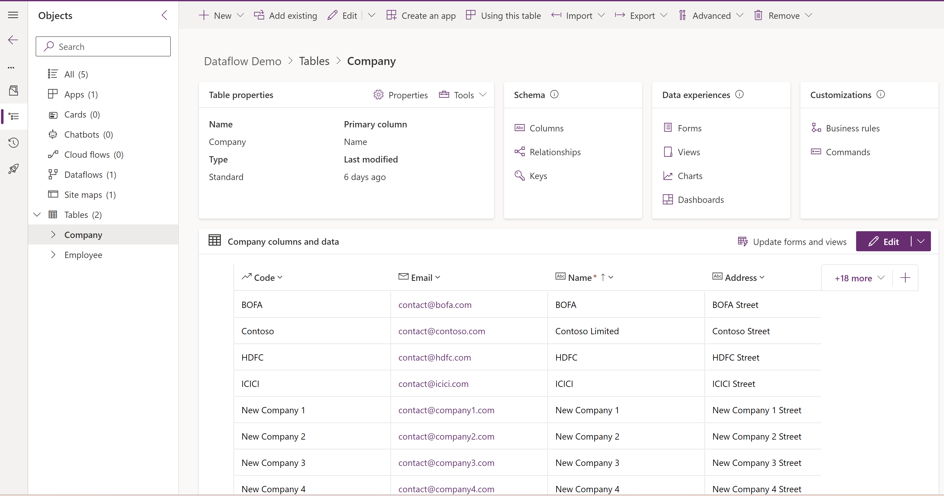
Task: Collapse the Objects panel with chevron
Action: [164, 15]
